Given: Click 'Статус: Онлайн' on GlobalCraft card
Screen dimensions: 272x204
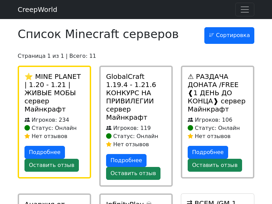Looking at the screenshot, I should [136, 136].
